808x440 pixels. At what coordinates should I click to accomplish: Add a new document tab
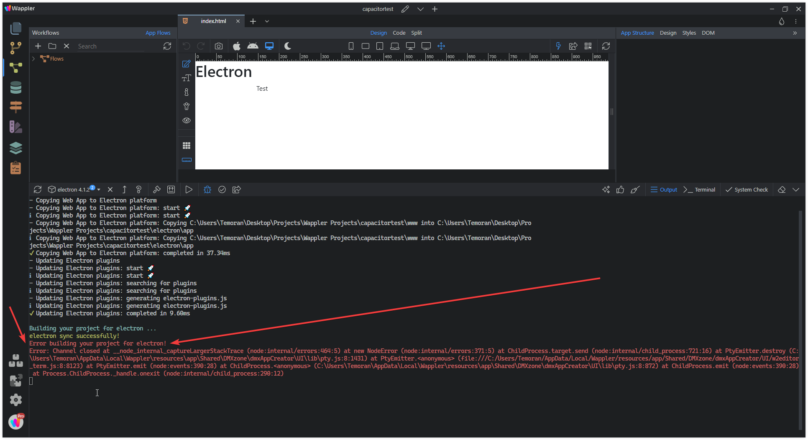(253, 21)
